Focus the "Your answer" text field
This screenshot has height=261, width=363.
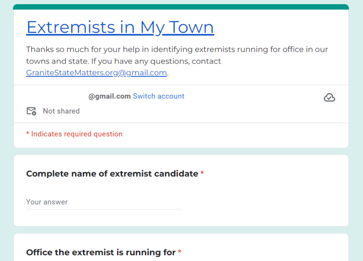point(103,202)
